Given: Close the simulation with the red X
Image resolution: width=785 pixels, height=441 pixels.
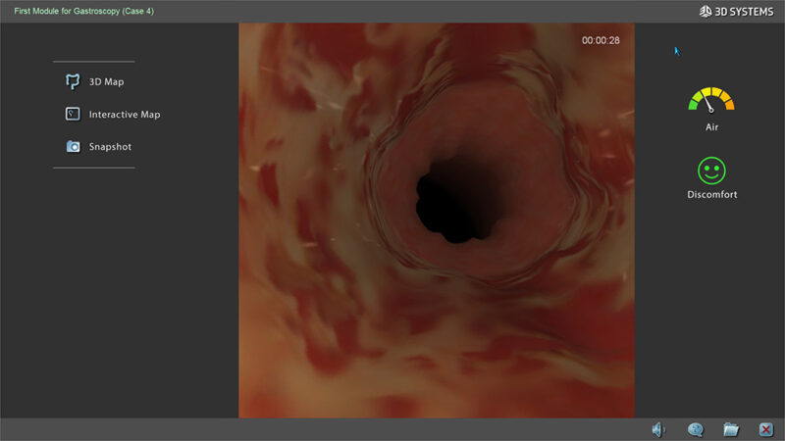Looking at the screenshot, I should pyautogui.click(x=766, y=429).
